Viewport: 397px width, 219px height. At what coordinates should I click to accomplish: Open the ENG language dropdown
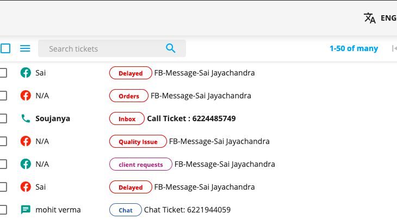388,18
